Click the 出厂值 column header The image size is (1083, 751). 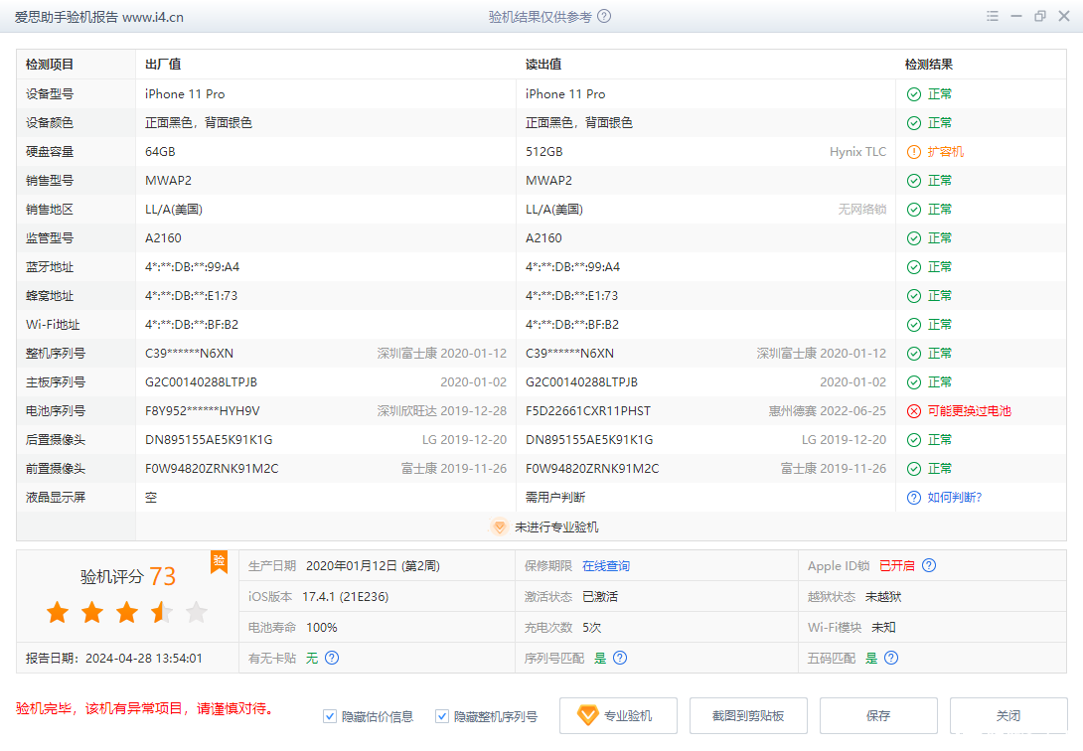(x=163, y=65)
